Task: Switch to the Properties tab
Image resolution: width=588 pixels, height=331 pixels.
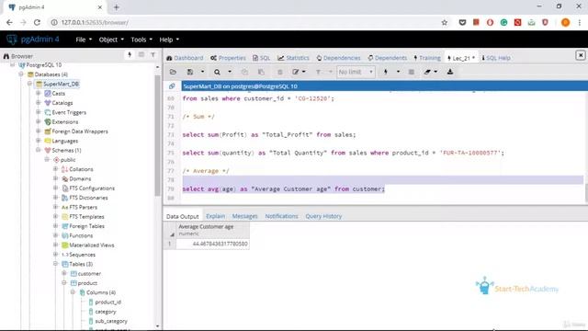Action: (x=228, y=58)
